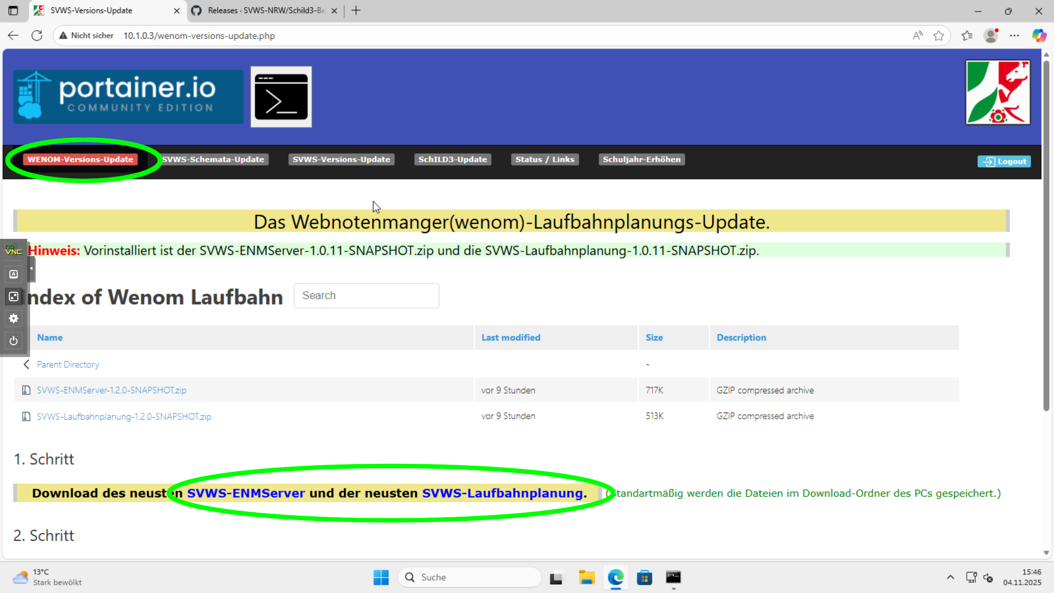
Task: Open the Copilot icon in the browser
Action: tap(1039, 36)
